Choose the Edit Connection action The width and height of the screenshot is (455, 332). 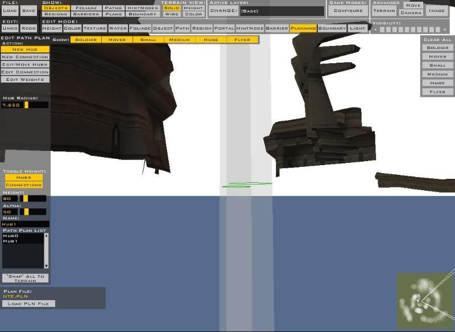pyautogui.click(x=25, y=72)
